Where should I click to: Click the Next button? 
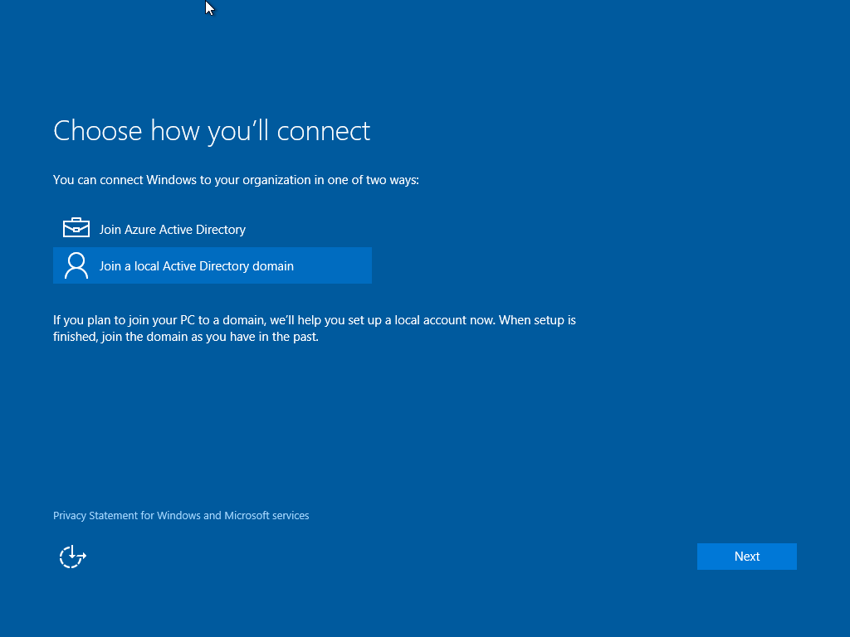tap(746, 557)
